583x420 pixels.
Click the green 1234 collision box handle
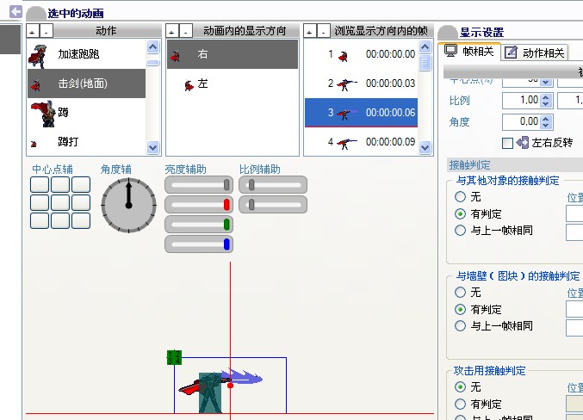(174, 357)
